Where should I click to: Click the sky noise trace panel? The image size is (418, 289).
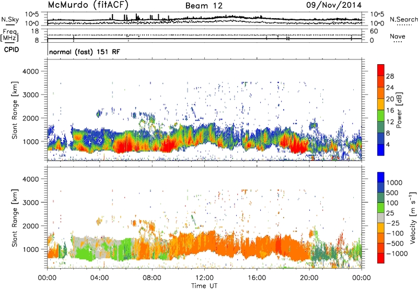(205, 19)
